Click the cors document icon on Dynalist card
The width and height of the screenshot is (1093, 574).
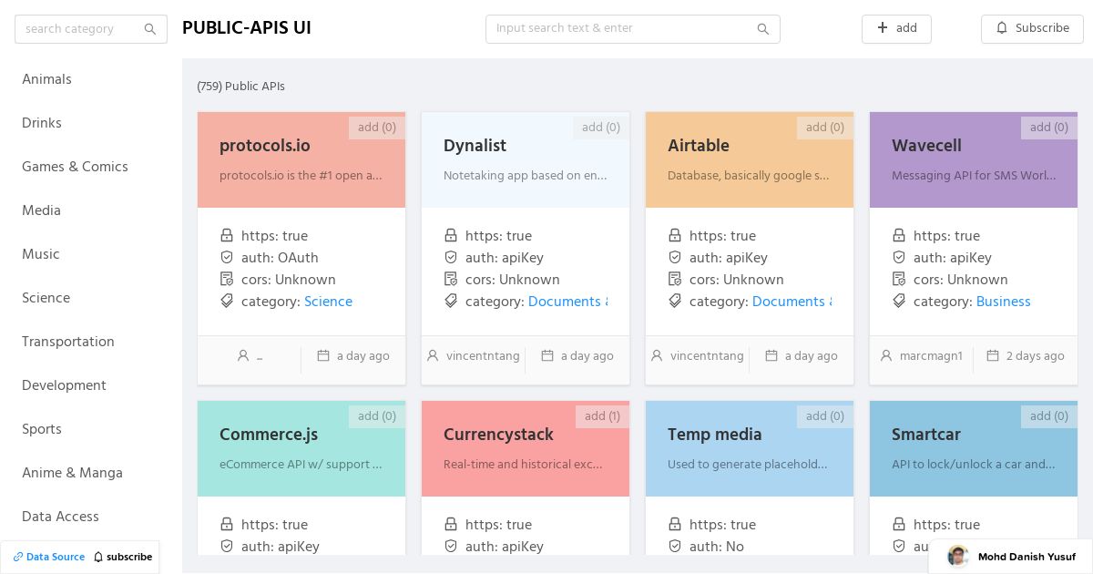point(451,280)
